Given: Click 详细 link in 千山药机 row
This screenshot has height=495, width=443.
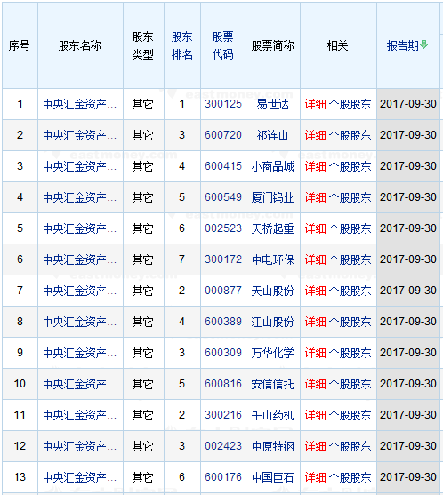Looking at the screenshot, I should pyautogui.click(x=315, y=415).
